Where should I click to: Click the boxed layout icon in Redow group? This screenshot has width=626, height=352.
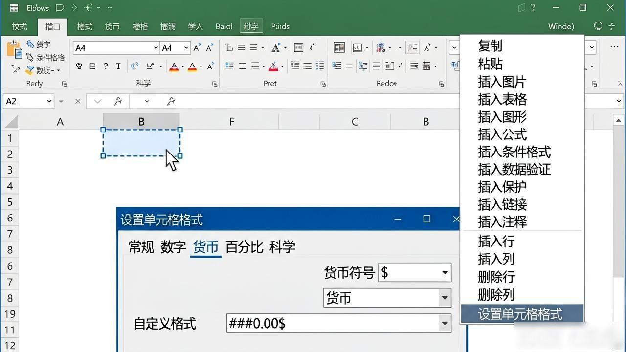point(412,47)
